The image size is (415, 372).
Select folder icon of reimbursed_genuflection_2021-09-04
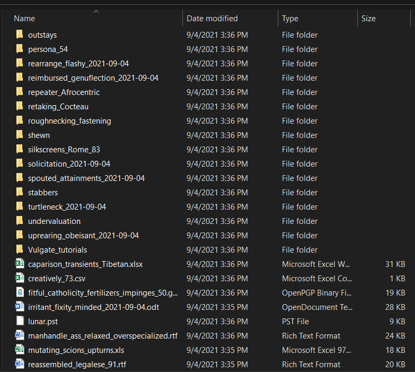[x=20, y=77]
